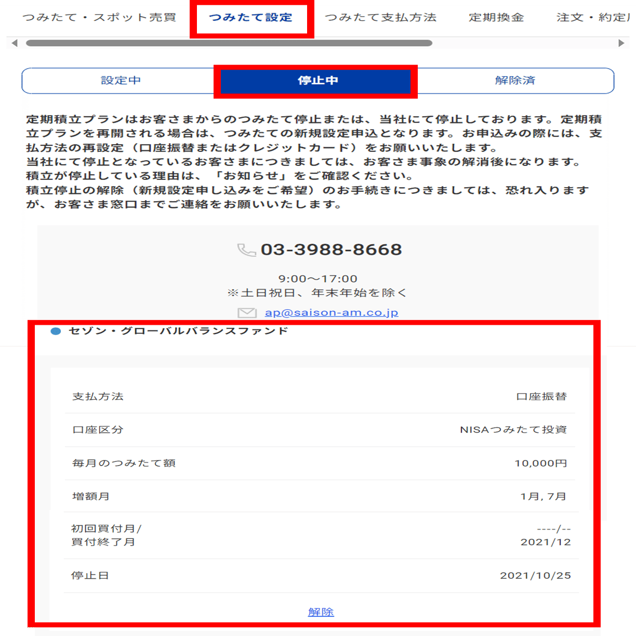Click the 初回買付月/買付終了月 label

106,535
